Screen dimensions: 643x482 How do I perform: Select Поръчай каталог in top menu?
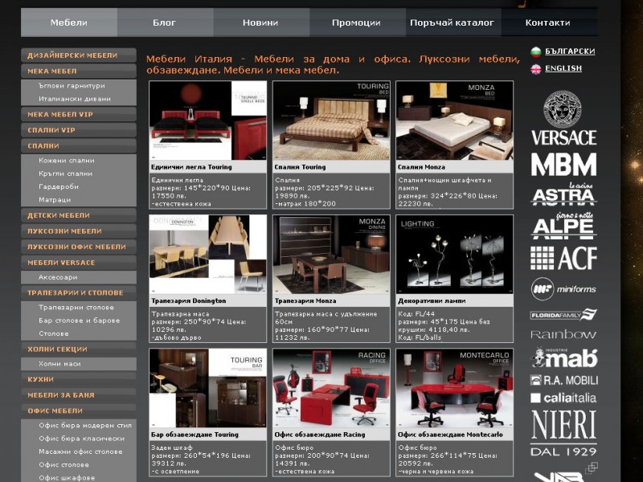point(453,22)
